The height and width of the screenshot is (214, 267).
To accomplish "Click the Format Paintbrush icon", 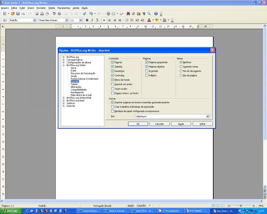I will (85, 14).
